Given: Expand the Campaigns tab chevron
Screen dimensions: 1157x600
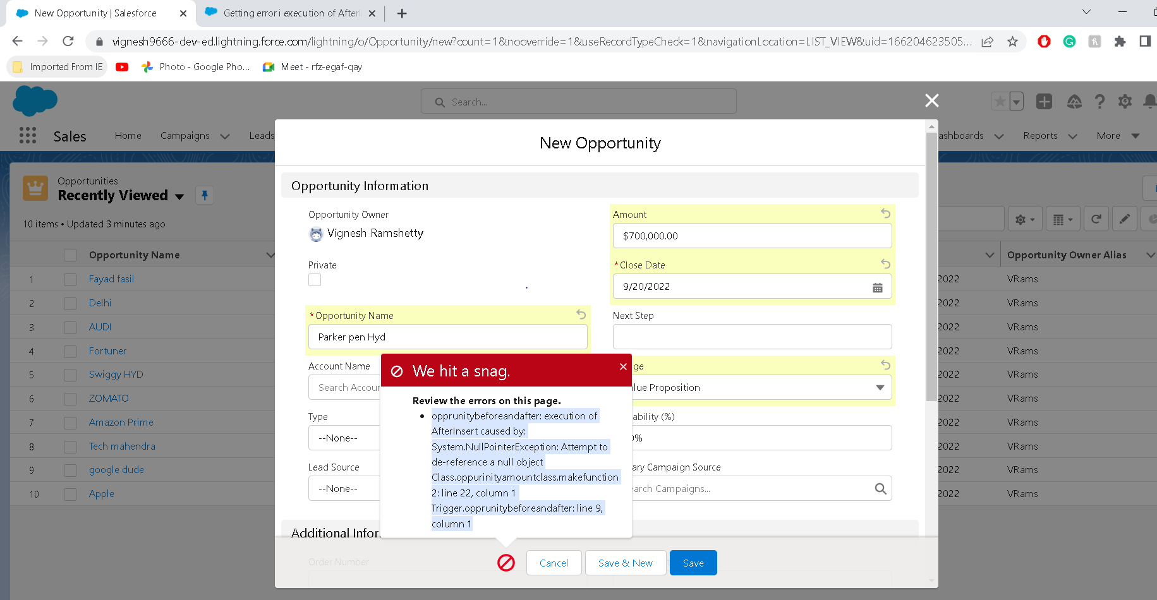Looking at the screenshot, I should point(225,136).
